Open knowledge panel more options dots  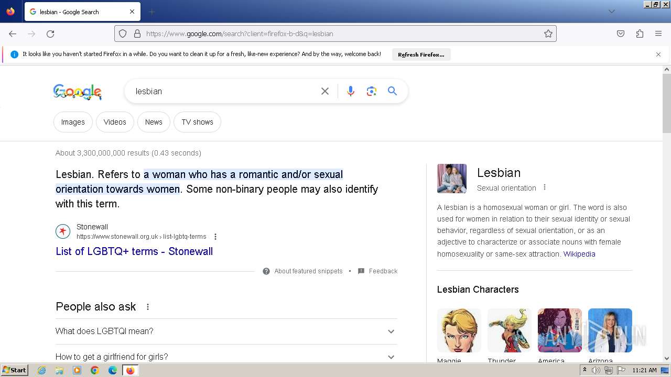tap(545, 187)
